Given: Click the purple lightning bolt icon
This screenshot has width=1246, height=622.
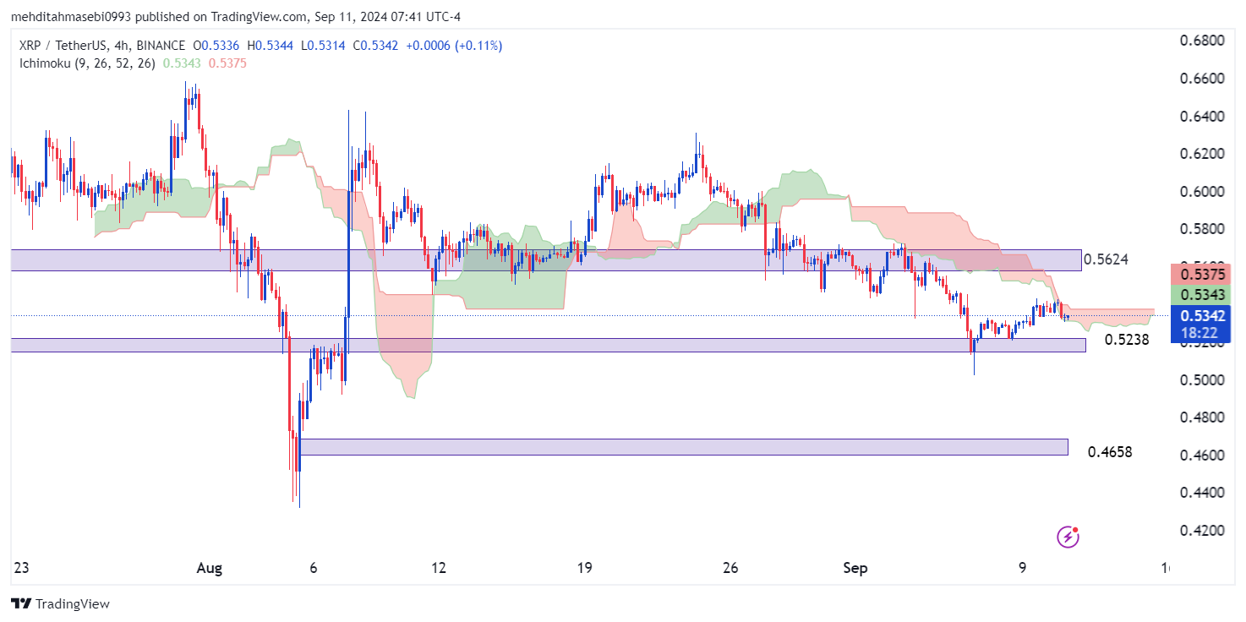Looking at the screenshot, I should click(1068, 536).
